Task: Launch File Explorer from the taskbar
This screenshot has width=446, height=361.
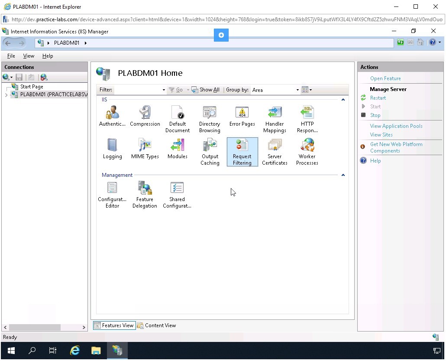Action: 96,351
